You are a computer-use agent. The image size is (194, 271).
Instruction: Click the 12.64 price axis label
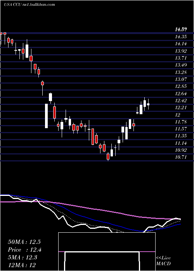tap(181, 94)
